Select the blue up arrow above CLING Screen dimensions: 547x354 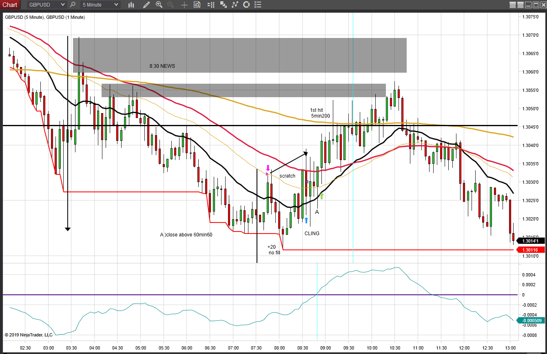point(306,220)
